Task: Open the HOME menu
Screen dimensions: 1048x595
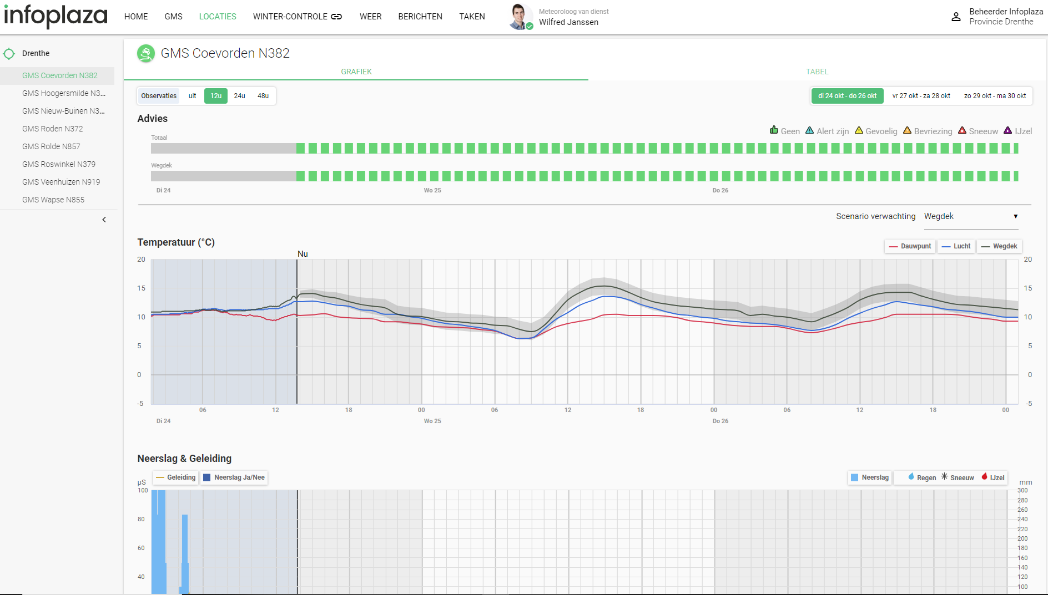Action: pos(136,17)
